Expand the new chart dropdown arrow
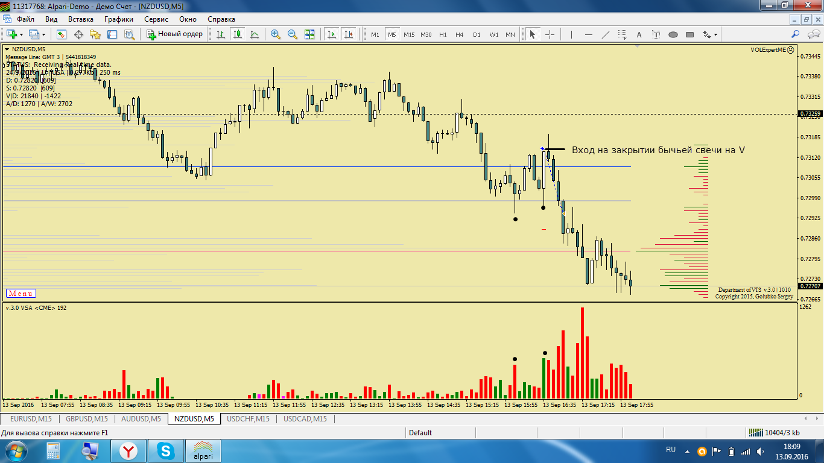The height and width of the screenshot is (463, 824). (21, 34)
